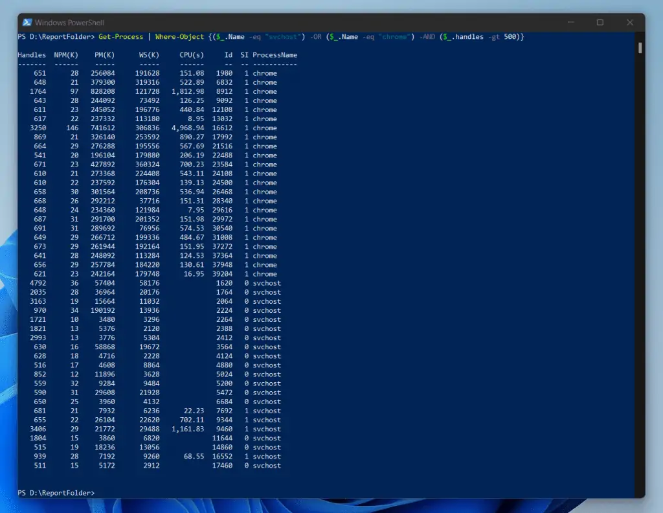Click CPU value 22.23
Image resolution: width=663 pixels, height=513 pixels.
click(194, 411)
